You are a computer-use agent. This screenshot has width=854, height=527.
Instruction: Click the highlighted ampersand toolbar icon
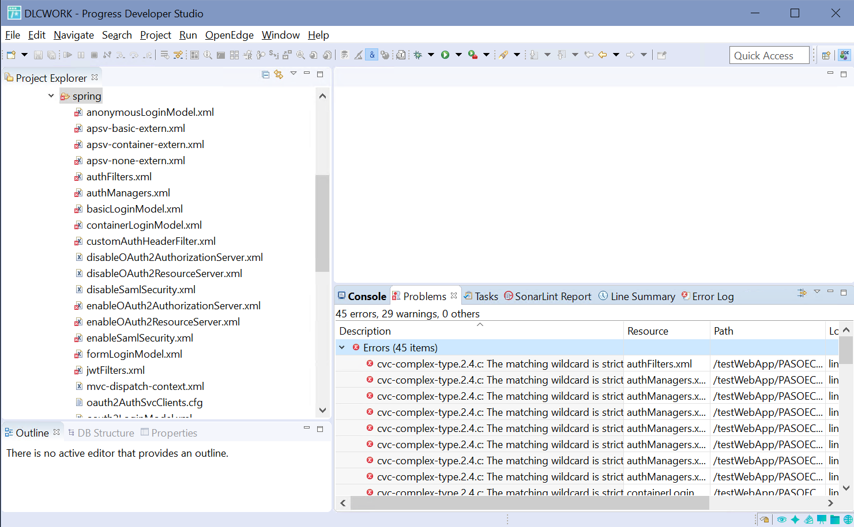(372, 55)
